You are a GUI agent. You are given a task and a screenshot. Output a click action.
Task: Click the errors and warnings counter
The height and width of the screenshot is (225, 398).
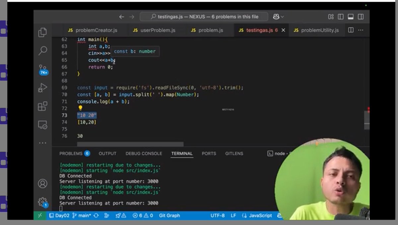[x=143, y=215]
